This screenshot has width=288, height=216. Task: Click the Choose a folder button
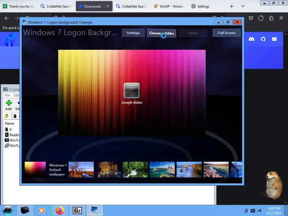161,33
